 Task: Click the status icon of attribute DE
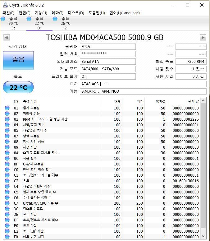pos(7,214)
